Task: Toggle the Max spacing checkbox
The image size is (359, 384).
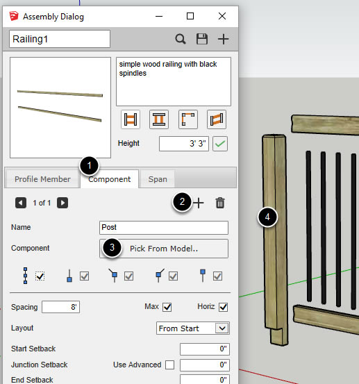Action: [x=167, y=307]
